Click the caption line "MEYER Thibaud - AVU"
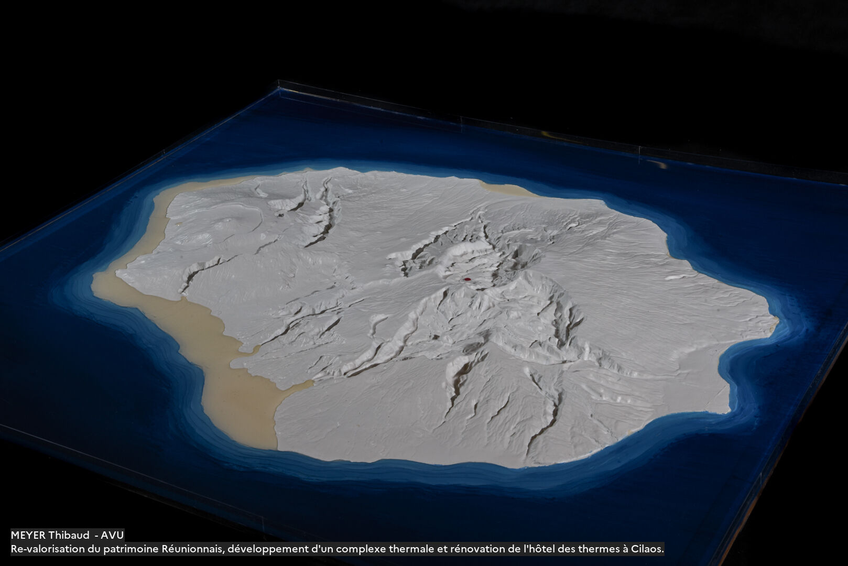The image size is (848, 566). pos(67,535)
